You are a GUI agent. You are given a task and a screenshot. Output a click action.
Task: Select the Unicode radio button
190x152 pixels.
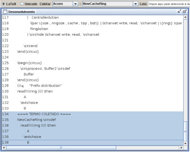pyautogui.click(x=22, y=4)
